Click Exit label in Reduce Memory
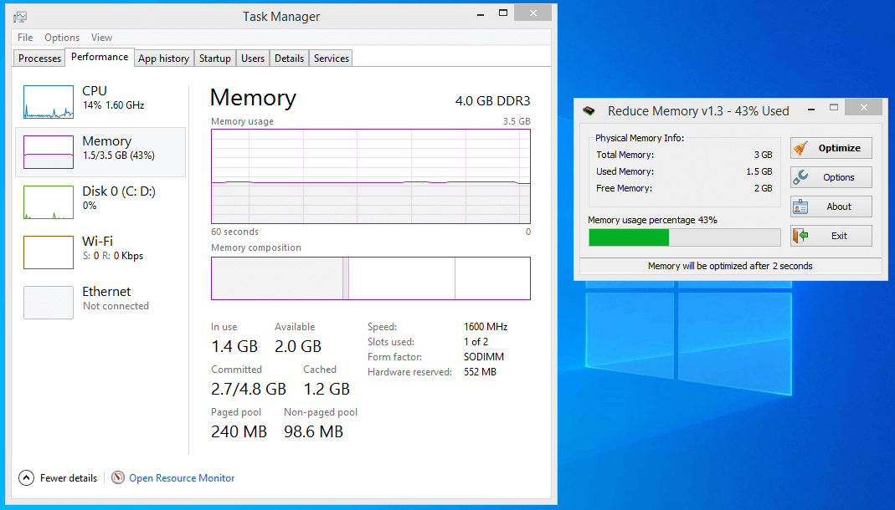 point(839,235)
